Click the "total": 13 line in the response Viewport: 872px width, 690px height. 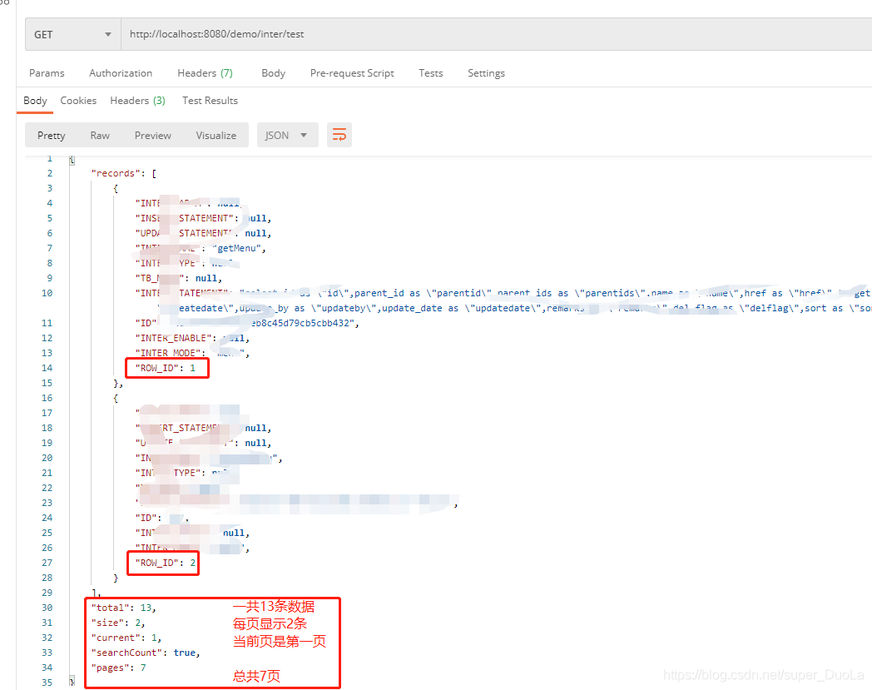(123, 608)
